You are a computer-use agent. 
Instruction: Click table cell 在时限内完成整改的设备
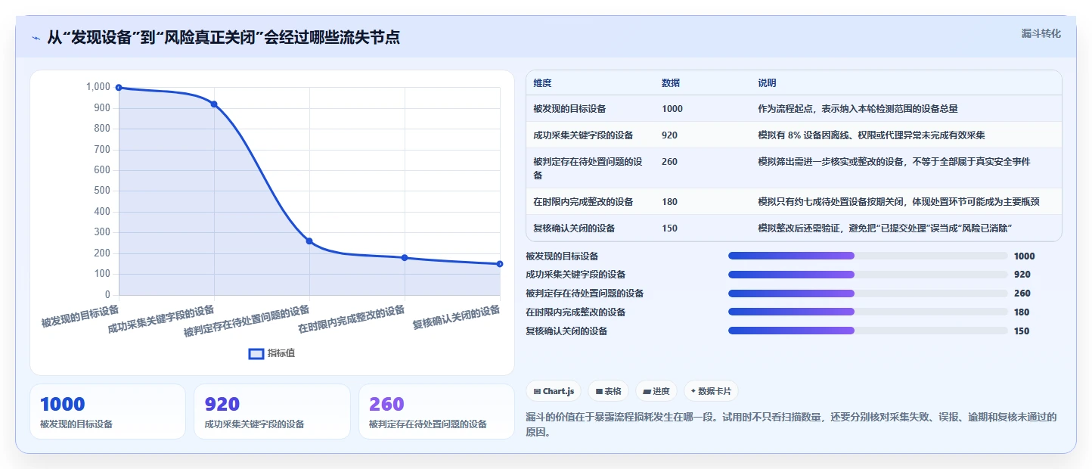(583, 202)
